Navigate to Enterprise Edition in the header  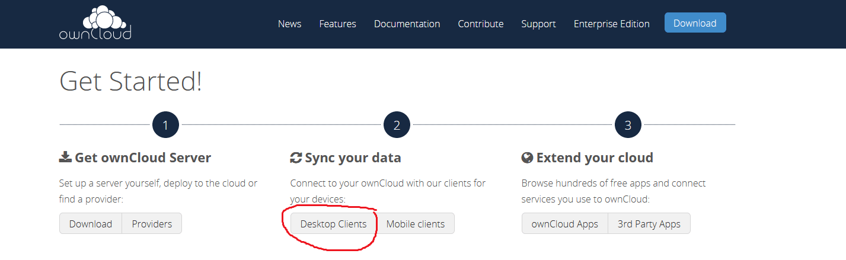click(x=611, y=24)
